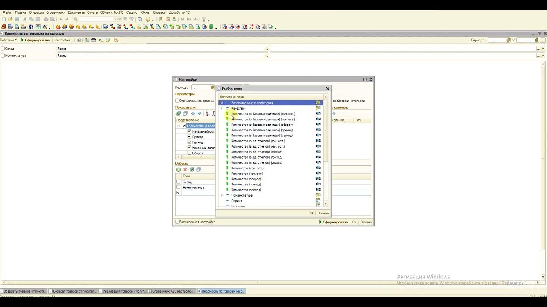Open help via the question mark icon
547x307 pixels.
(x=116, y=40)
